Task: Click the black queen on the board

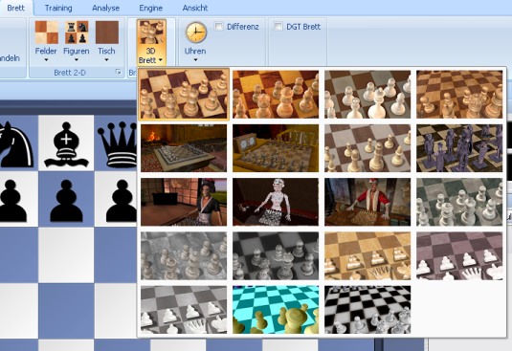Action: point(117,144)
